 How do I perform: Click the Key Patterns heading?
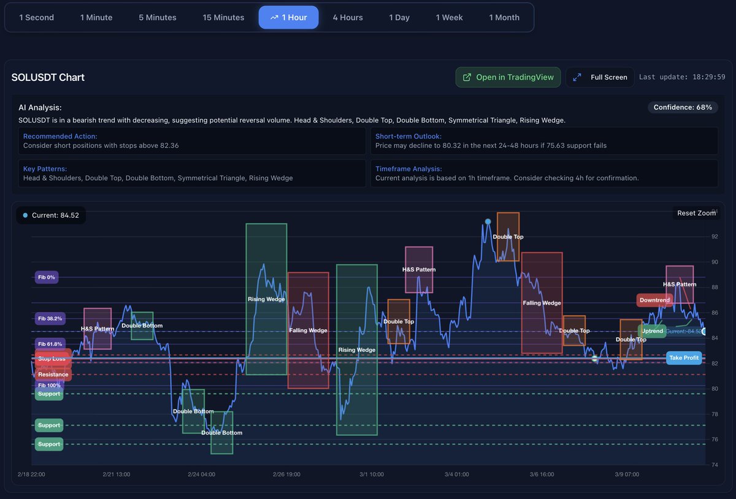click(45, 168)
